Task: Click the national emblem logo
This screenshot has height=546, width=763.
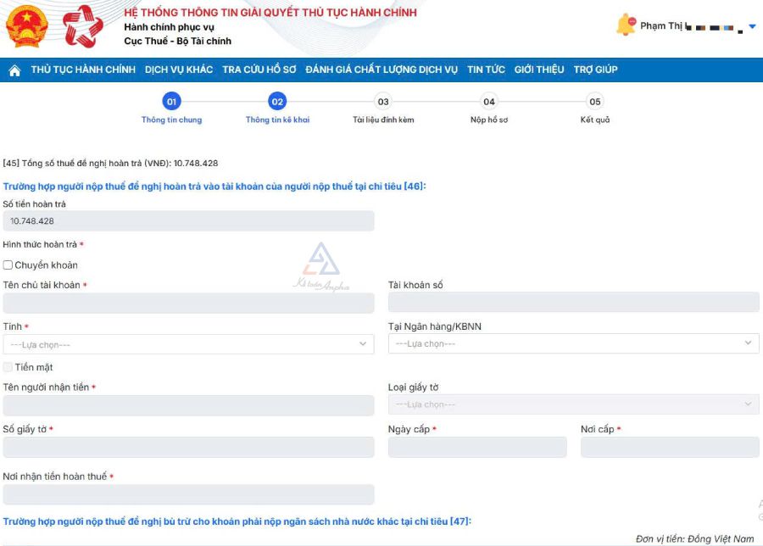Action: coord(28,26)
